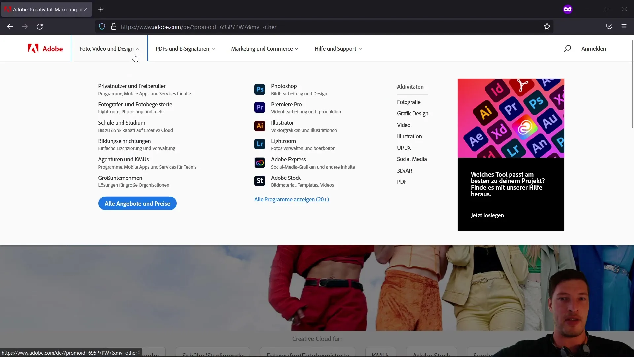Open Großunternehmen link
This screenshot has height=357, width=634.
point(120,178)
